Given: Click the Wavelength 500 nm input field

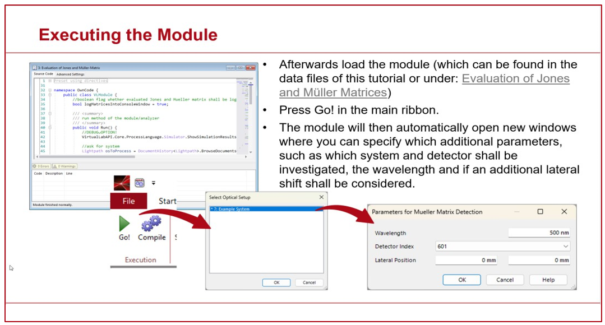Looking at the screenshot, I should click(539, 233).
